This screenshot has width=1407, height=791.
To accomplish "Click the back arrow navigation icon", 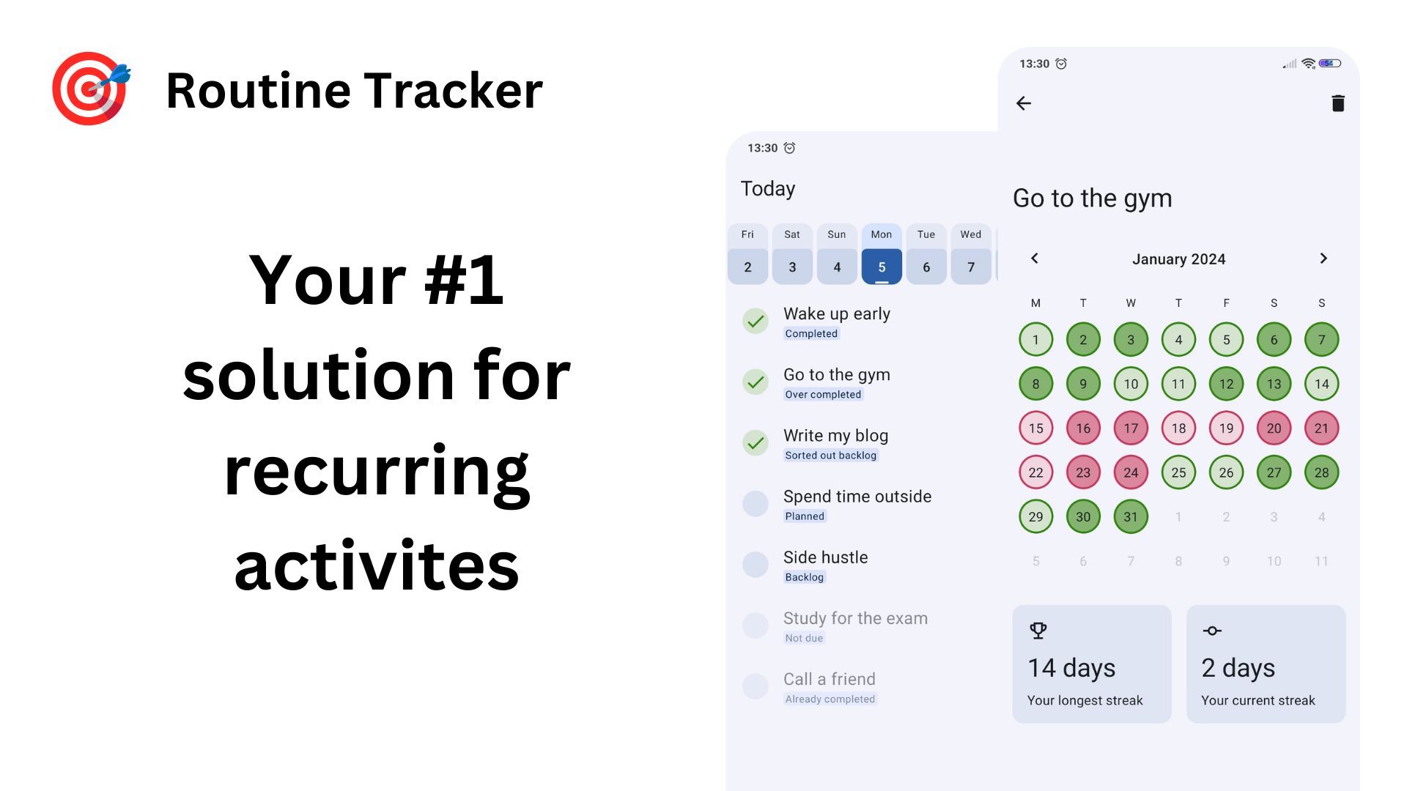I will [x=1024, y=103].
